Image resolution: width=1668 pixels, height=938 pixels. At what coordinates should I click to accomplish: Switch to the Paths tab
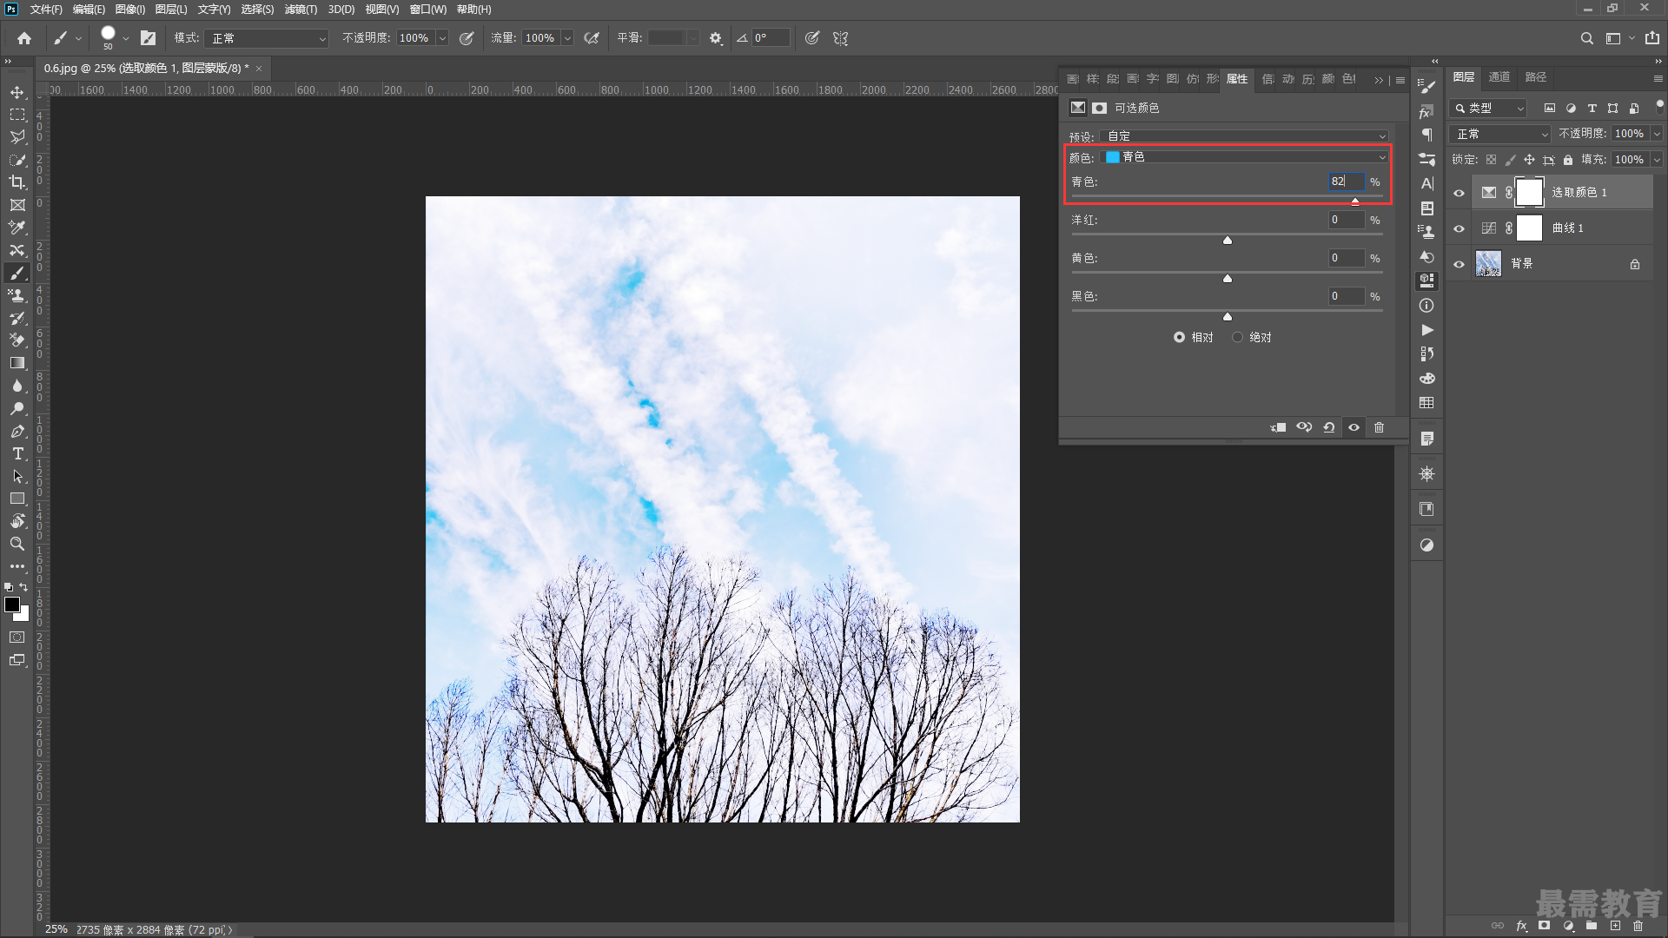point(1536,77)
